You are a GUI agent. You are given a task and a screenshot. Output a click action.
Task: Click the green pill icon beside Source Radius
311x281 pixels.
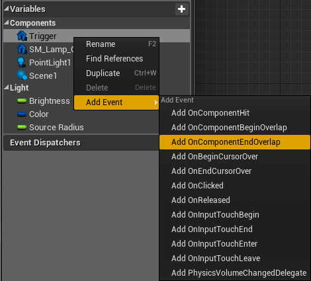[22, 127]
